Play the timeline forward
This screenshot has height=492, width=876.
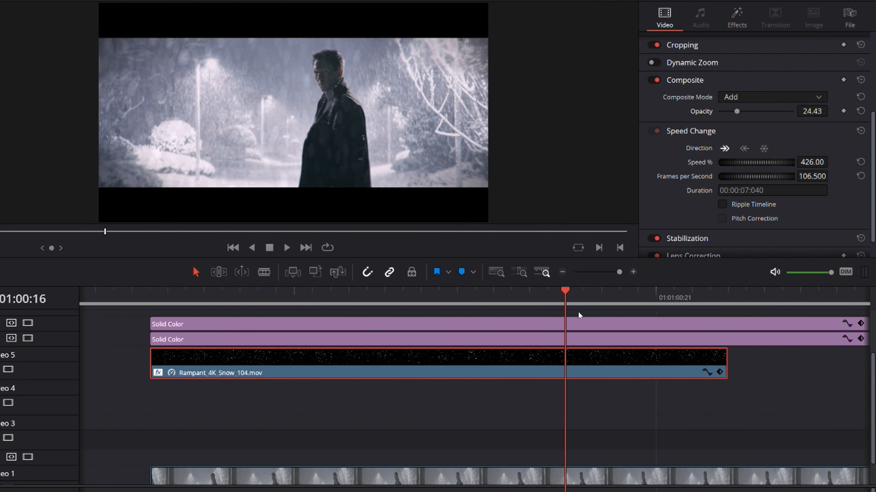tap(287, 248)
